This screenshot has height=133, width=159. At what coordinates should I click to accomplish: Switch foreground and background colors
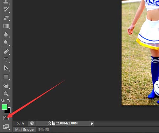click(x=9, y=100)
